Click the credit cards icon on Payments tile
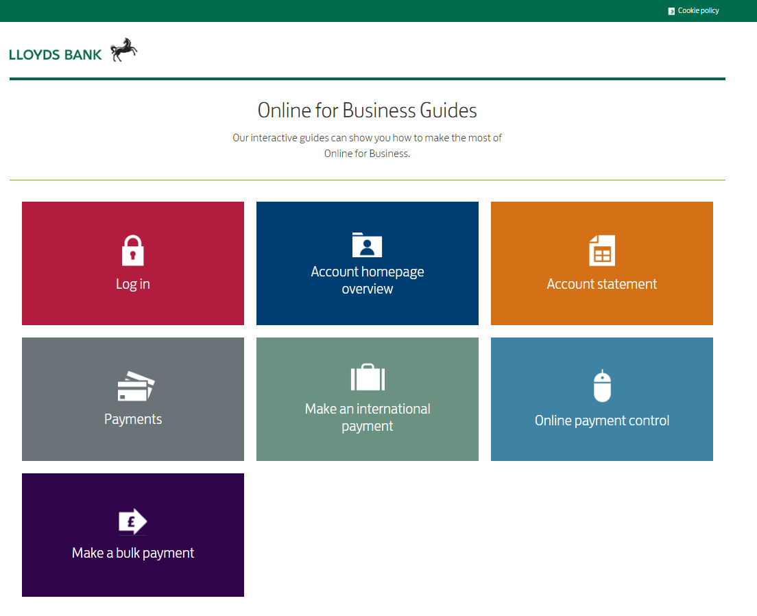Viewport: 757px width, 616px height. (x=136, y=386)
